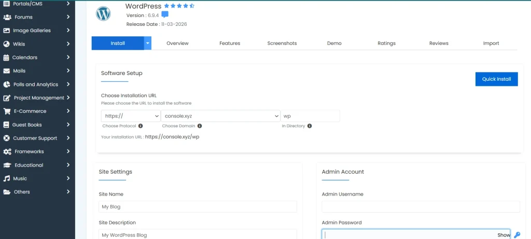Expand Project Management chevron
Screen dimensions: 531x239
point(68,98)
